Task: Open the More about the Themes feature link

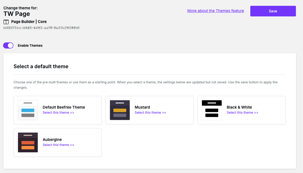Action: 216,11
